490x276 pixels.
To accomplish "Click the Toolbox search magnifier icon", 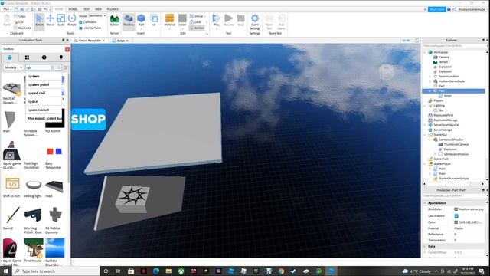I will [x=59, y=67].
